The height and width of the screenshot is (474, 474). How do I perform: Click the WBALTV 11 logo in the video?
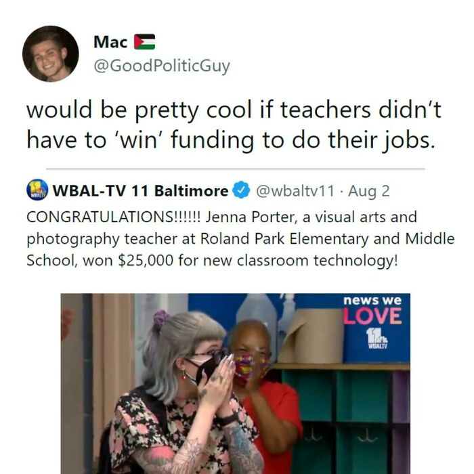[x=377, y=339]
